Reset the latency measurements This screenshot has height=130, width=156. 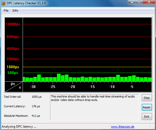147,107
